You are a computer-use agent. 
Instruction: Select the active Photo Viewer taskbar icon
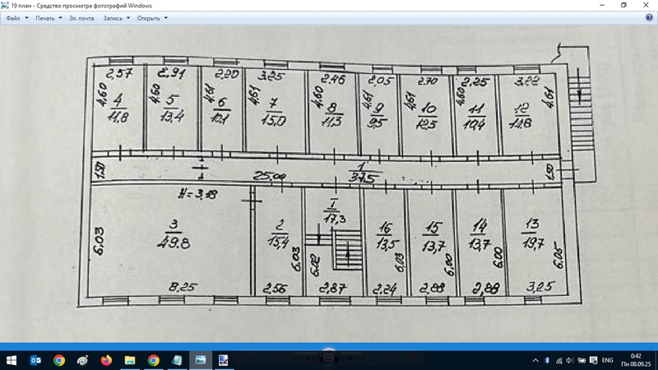pos(200,360)
